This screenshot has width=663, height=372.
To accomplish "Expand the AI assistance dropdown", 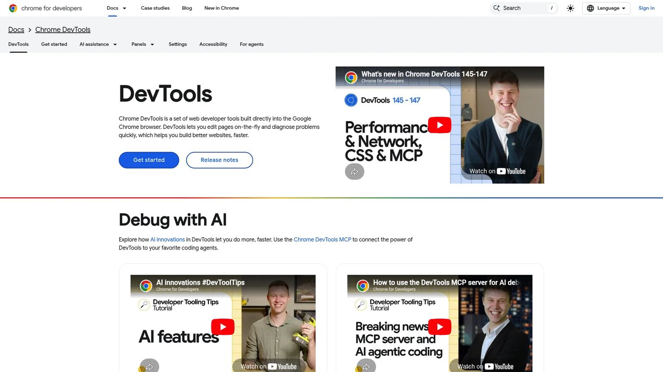I will (115, 45).
